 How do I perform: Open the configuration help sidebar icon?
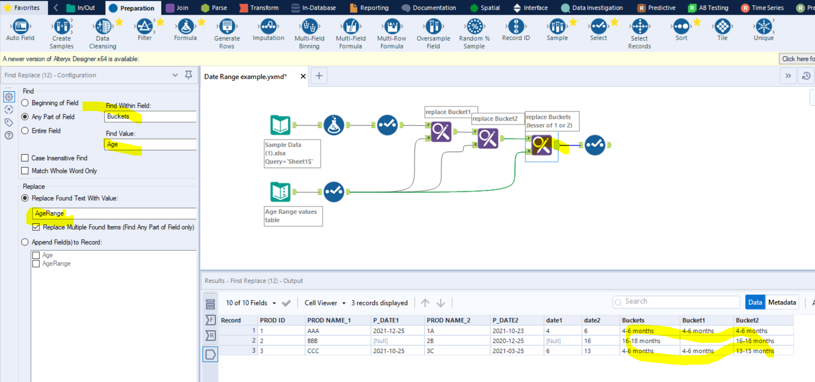click(x=9, y=136)
